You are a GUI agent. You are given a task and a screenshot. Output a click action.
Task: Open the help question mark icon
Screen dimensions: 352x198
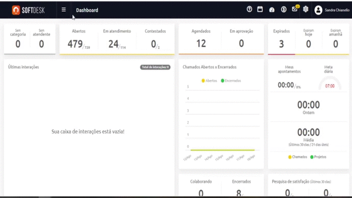[249, 9]
